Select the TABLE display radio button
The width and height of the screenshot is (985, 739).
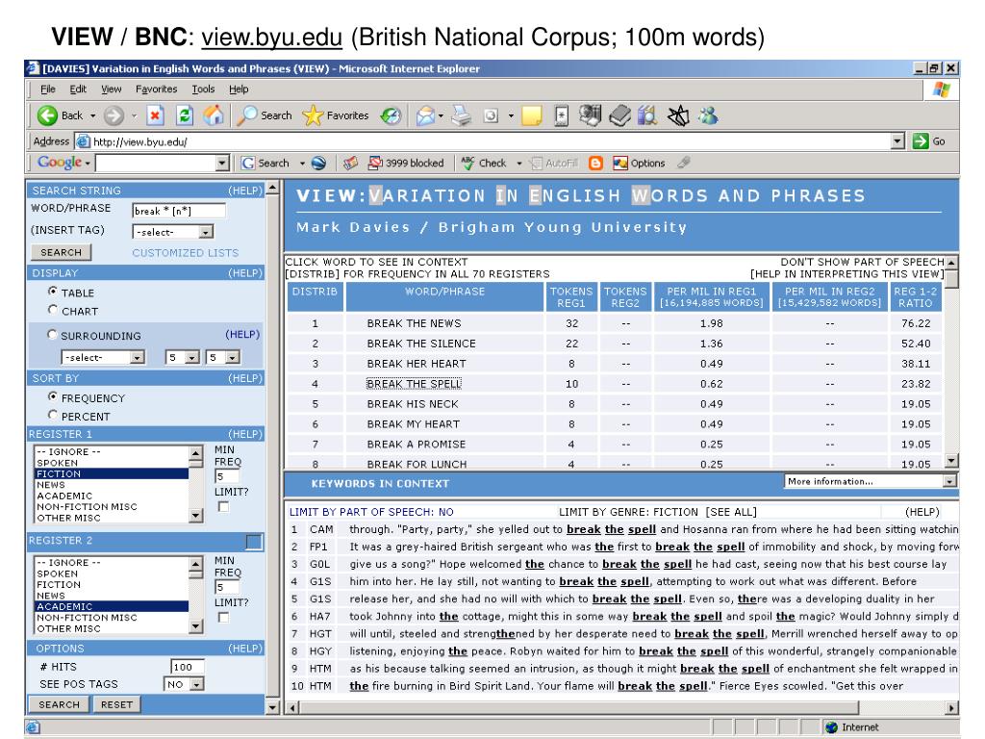pos(53,292)
